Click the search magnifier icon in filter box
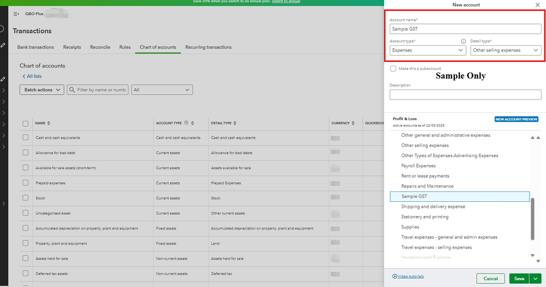546x287 pixels. pos(72,90)
